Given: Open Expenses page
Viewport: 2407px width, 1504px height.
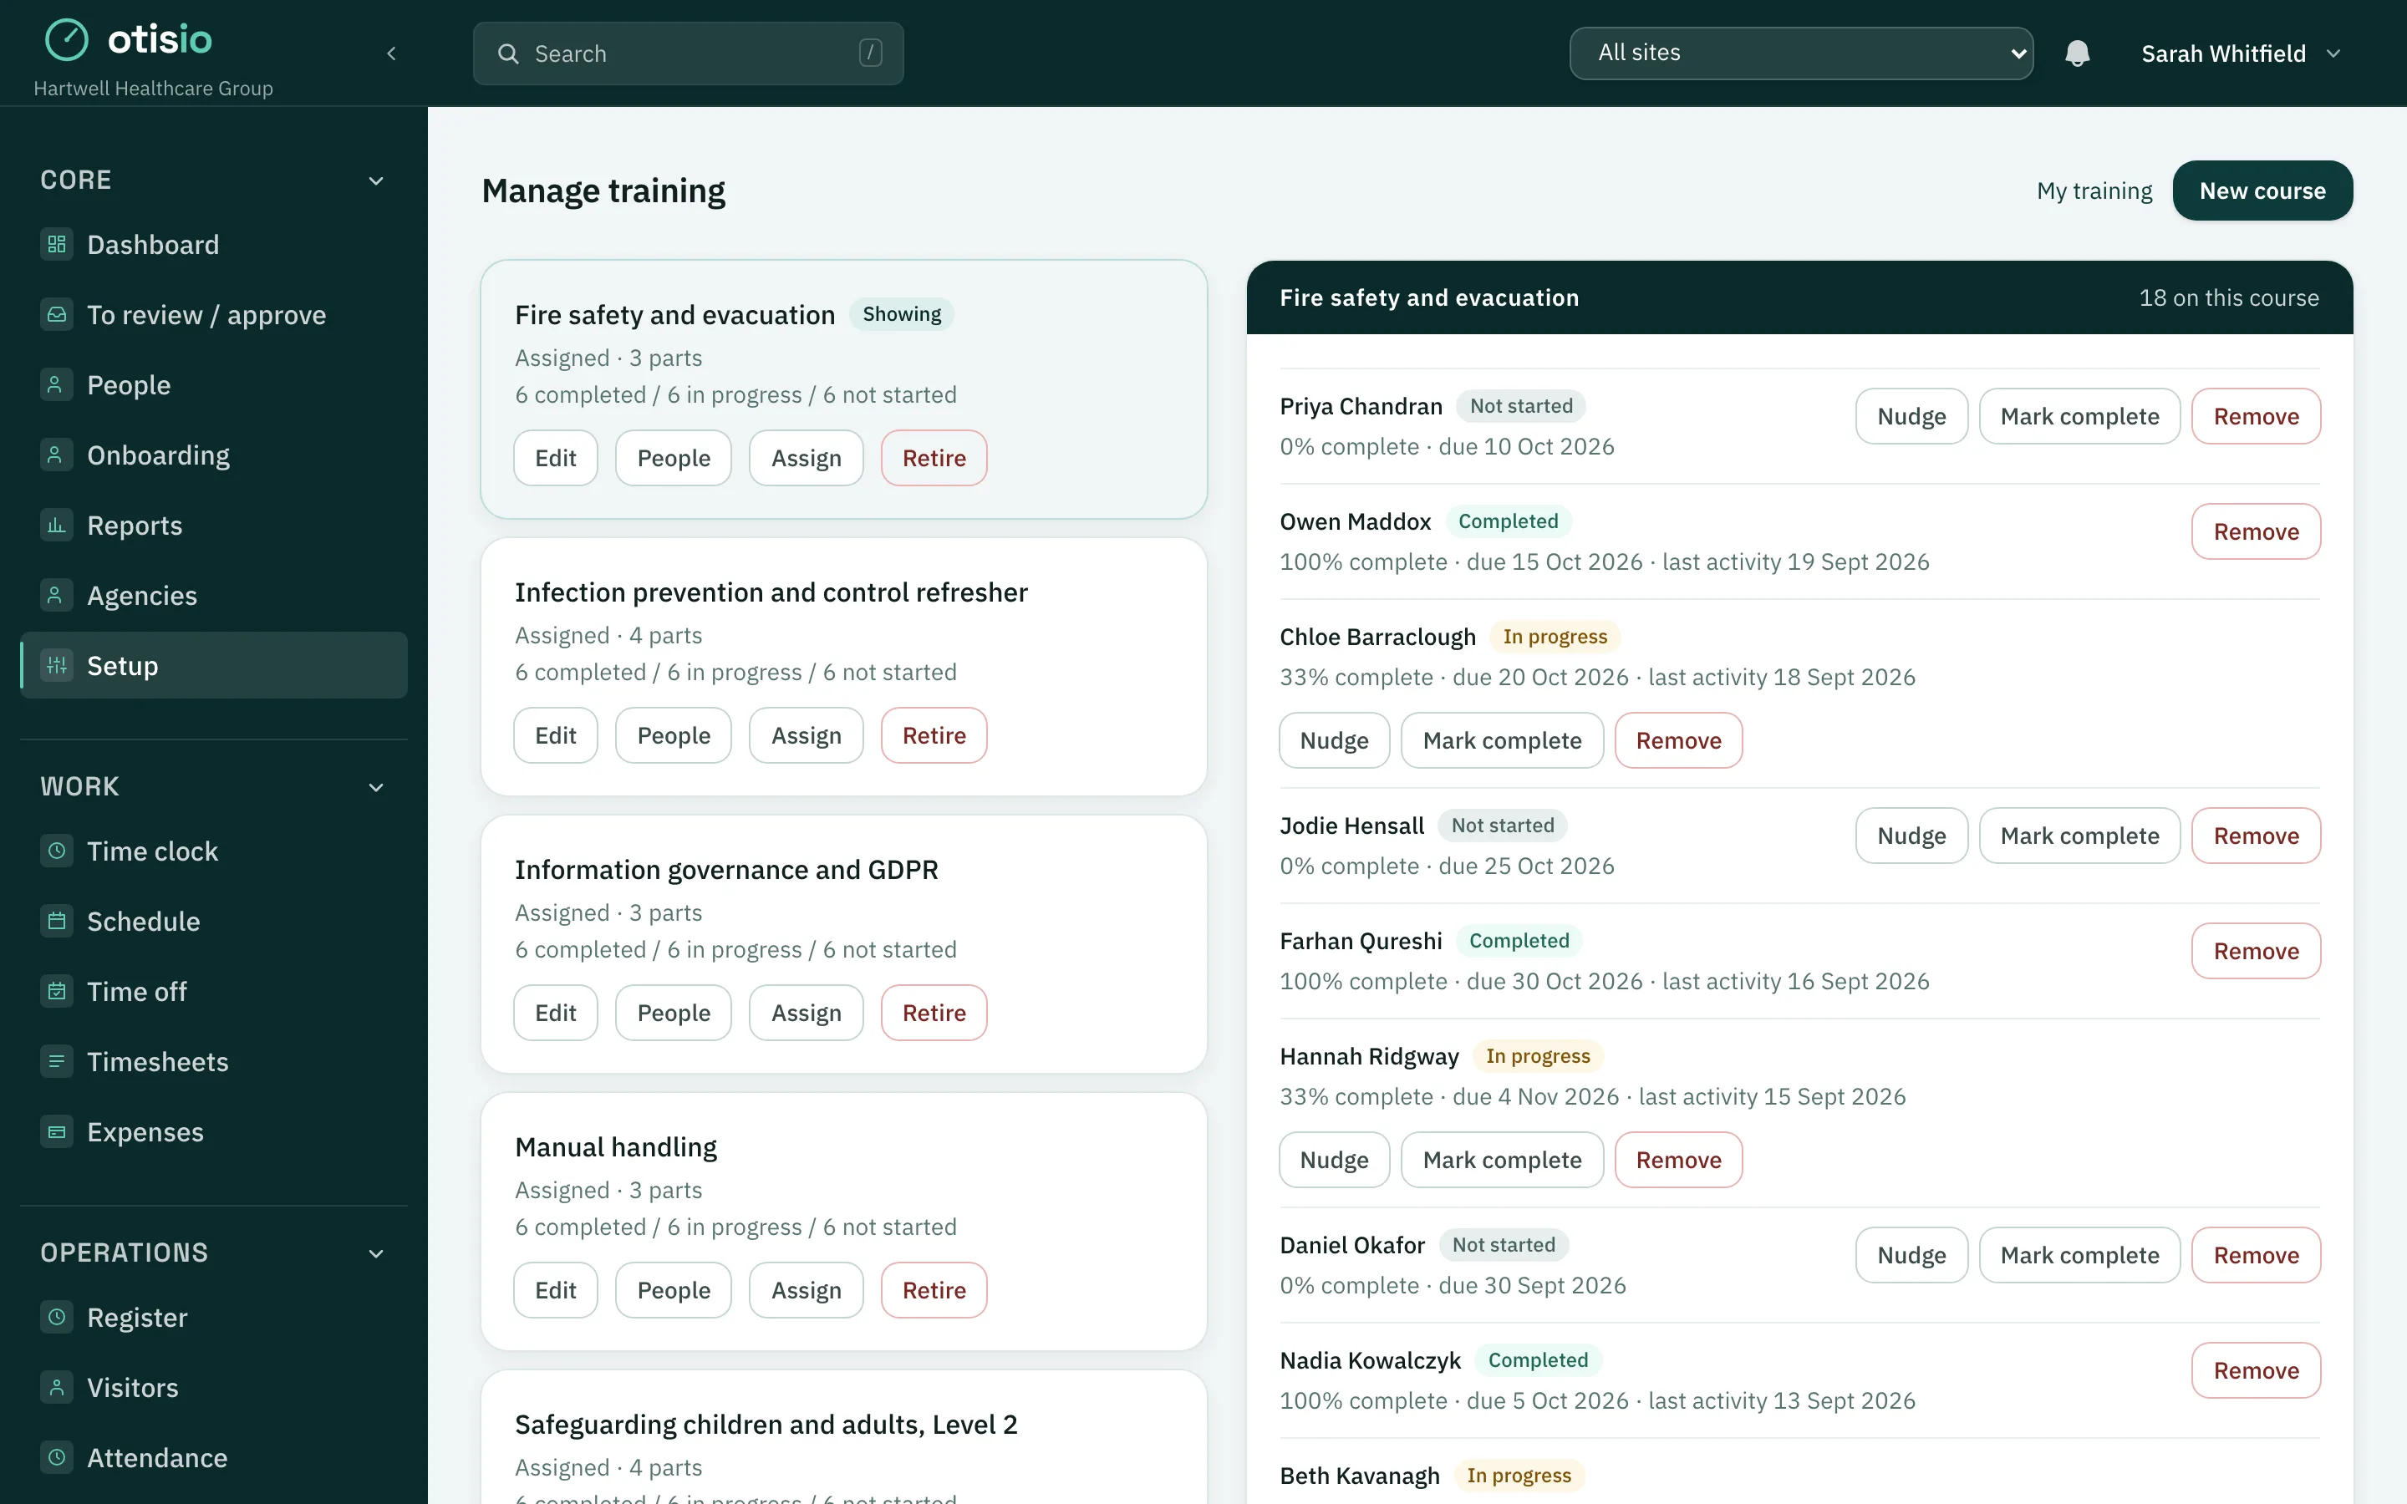Looking at the screenshot, I should tap(214, 1132).
